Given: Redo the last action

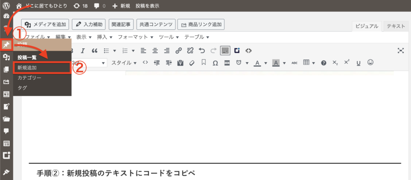Looking at the screenshot, I should 214,51.
